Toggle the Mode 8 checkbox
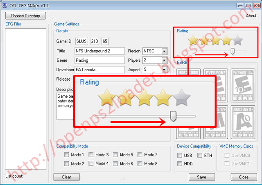Screen dimensions: 262x185 click(x=140, y=163)
